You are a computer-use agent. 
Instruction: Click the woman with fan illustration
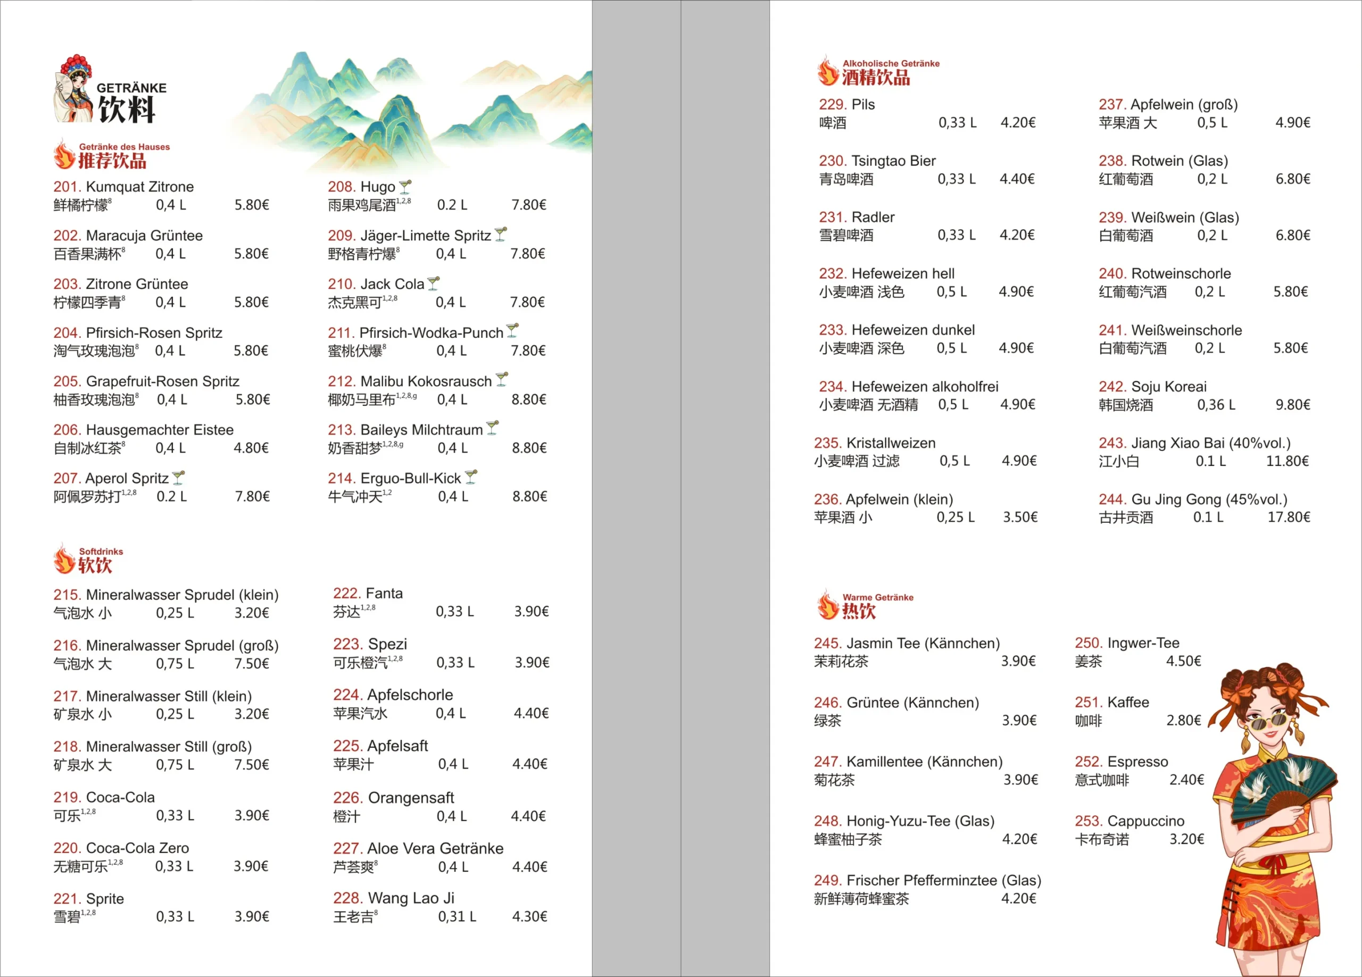tap(1273, 819)
